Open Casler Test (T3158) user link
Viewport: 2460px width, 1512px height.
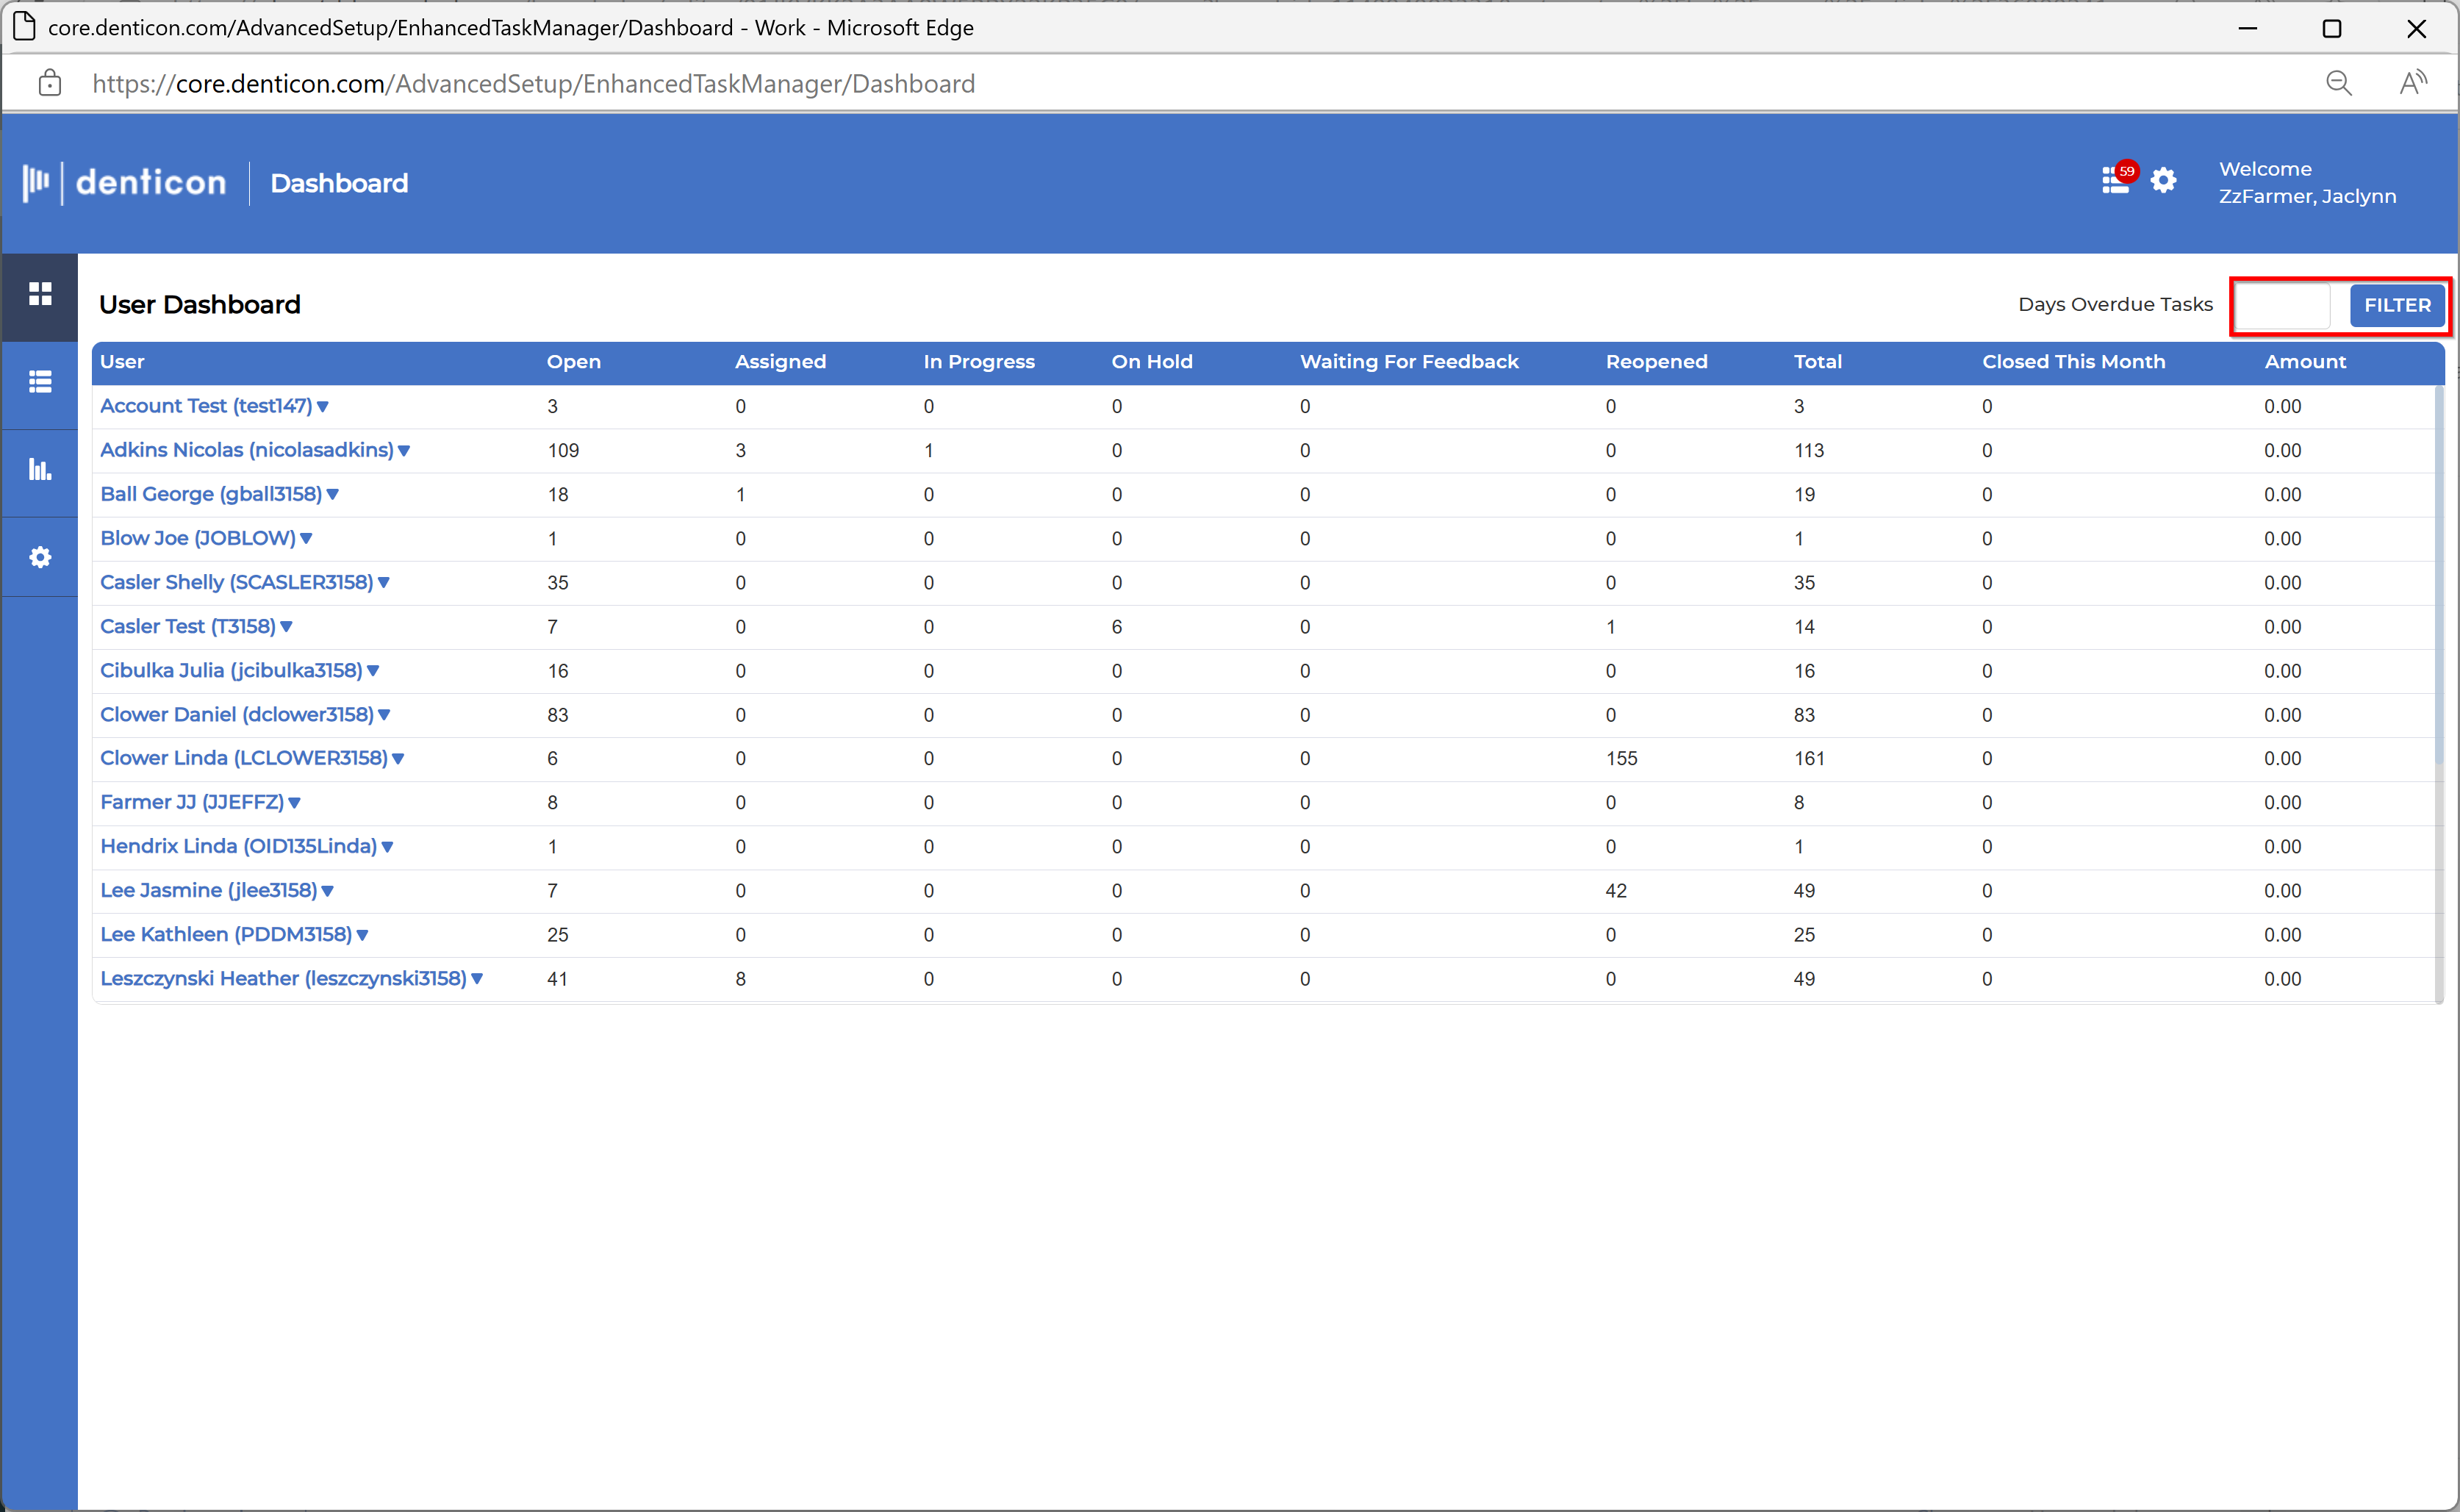[x=188, y=626]
